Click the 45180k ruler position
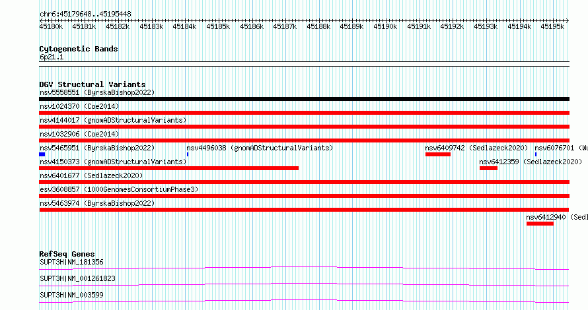 [x=51, y=26]
